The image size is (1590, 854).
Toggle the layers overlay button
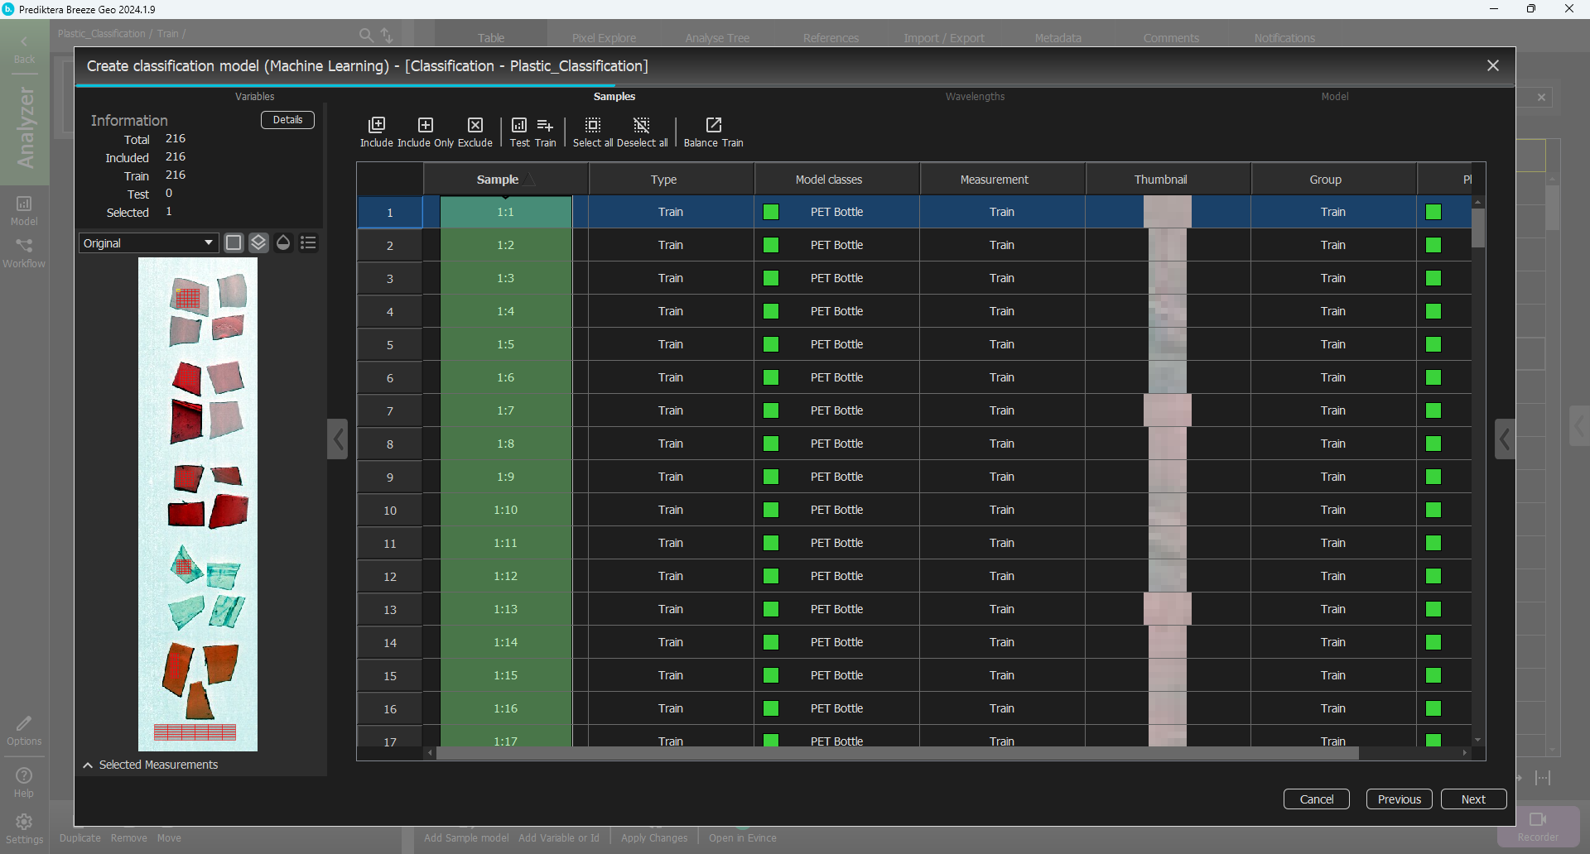click(258, 242)
